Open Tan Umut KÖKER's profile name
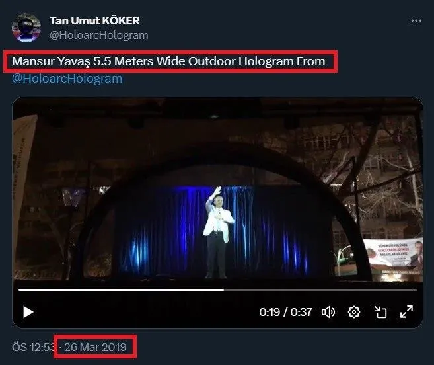 [94, 21]
